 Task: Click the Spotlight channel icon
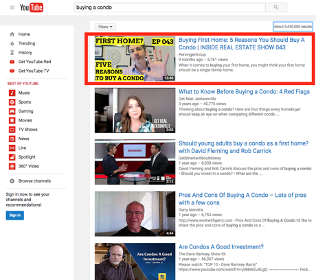[x=12, y=157]
